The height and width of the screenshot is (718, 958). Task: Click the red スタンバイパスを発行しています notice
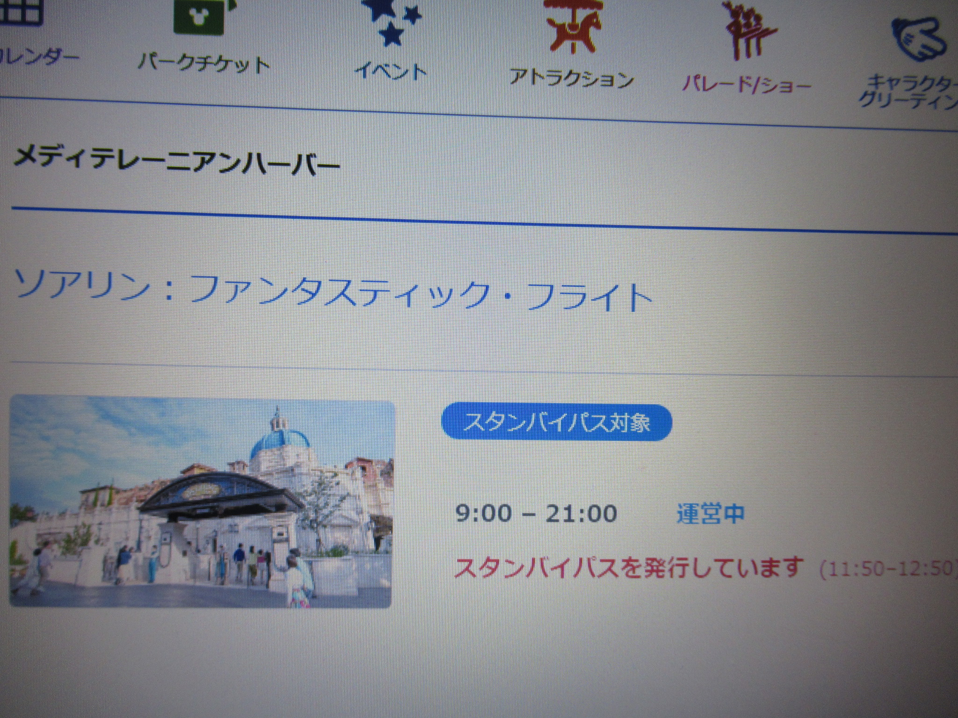tap(629, 567)
